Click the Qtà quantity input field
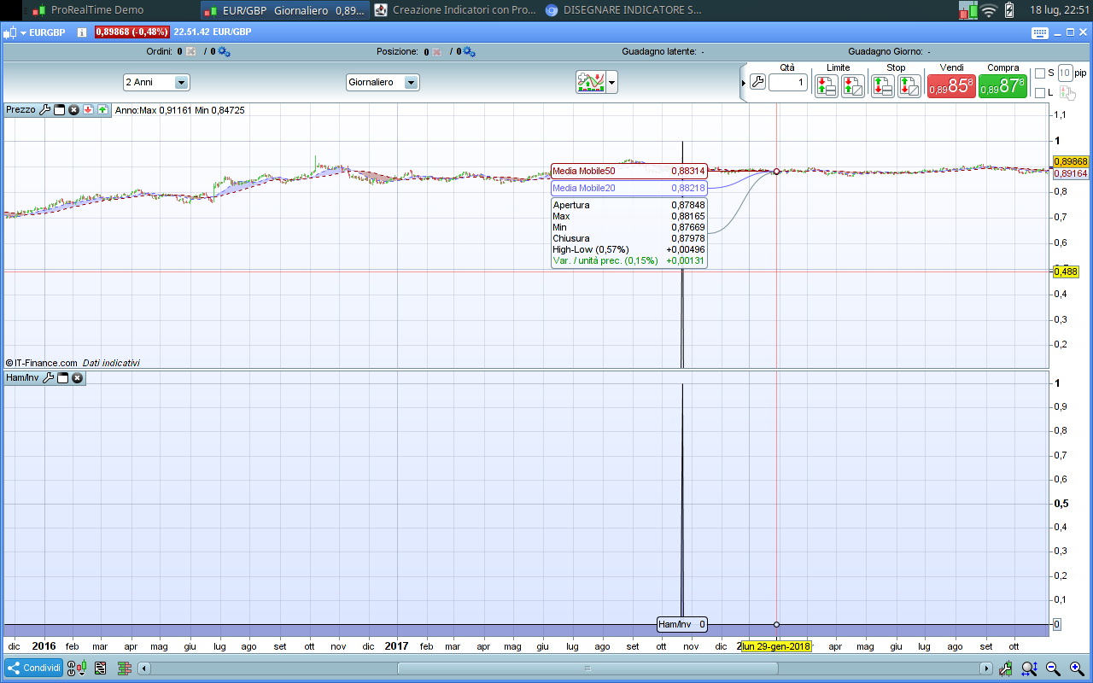This screenshot has height=683, width=1093. click(x=787, y=83)
